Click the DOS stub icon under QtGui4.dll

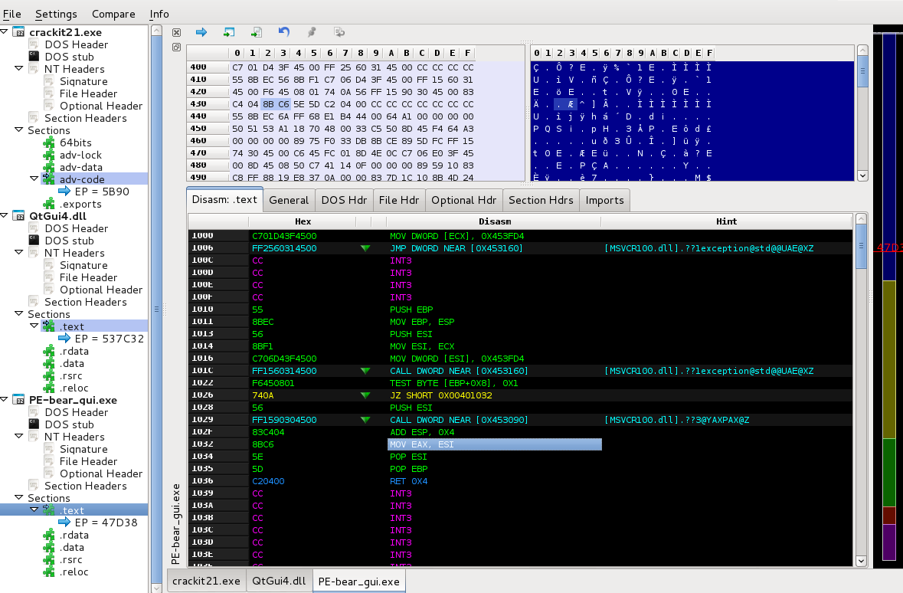click(34, 241)
